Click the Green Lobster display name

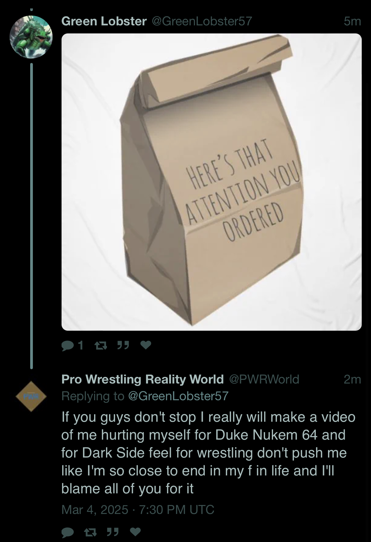click(x=104, y=21)
